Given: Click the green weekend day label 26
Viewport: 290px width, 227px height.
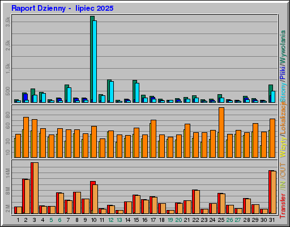Looking at the screenshot, I should tap(229, 220).
